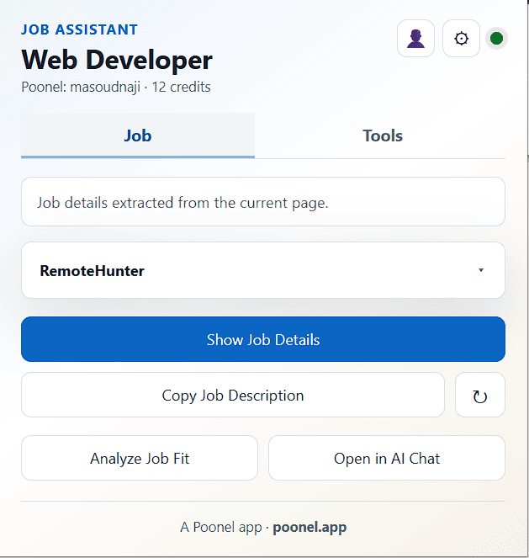
Task: Expand the RemoteHunter dropdown
Action: click(x=263, y=270)
